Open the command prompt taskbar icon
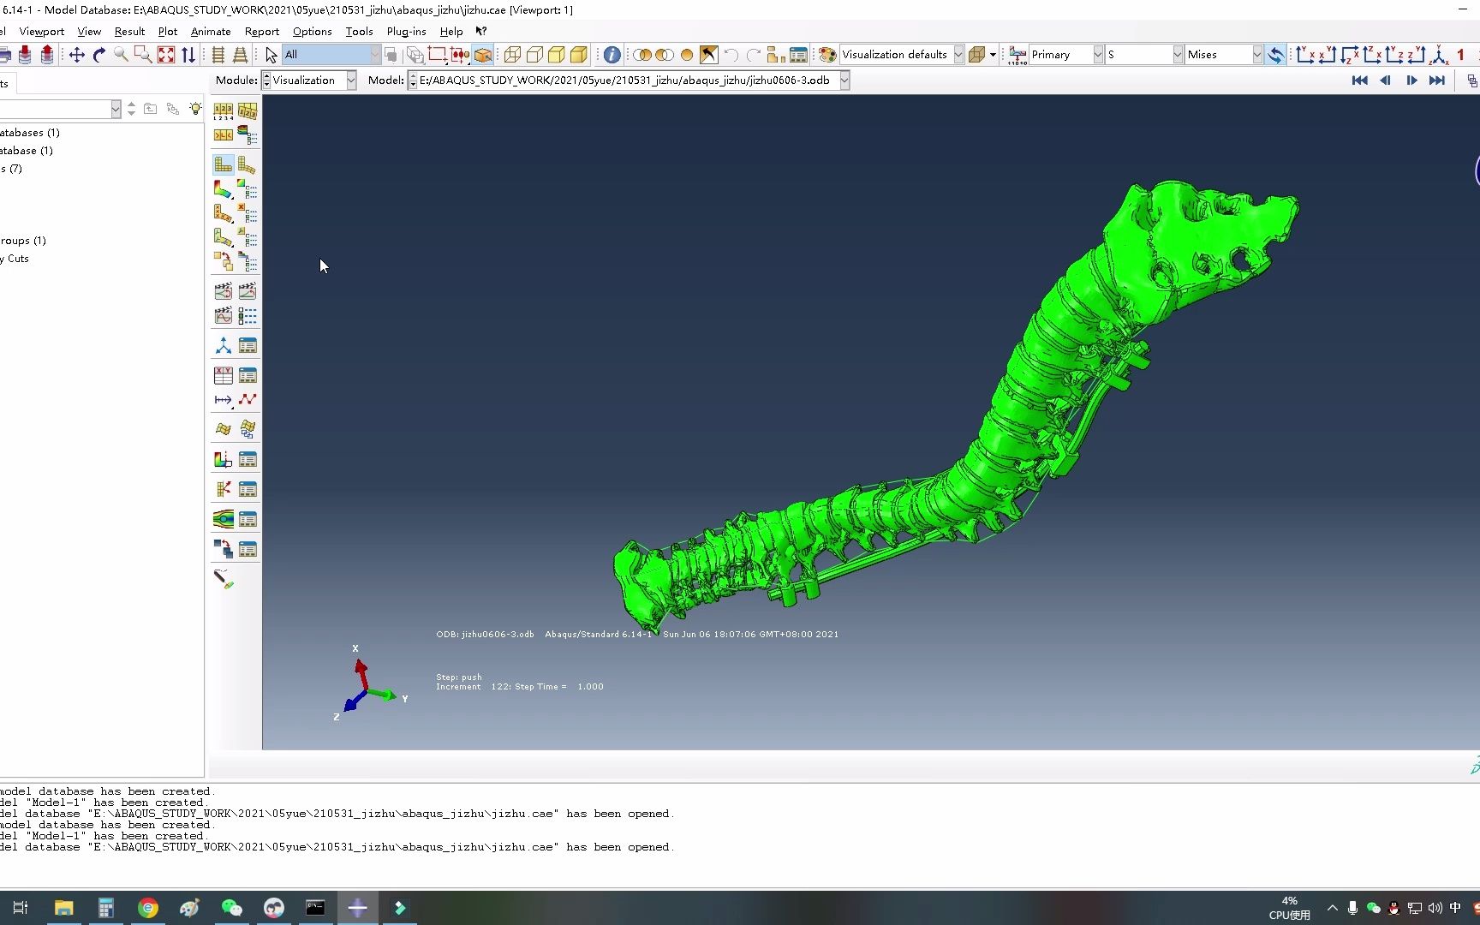The width and height of the screenshot is (1480, 925). (315, 908)
